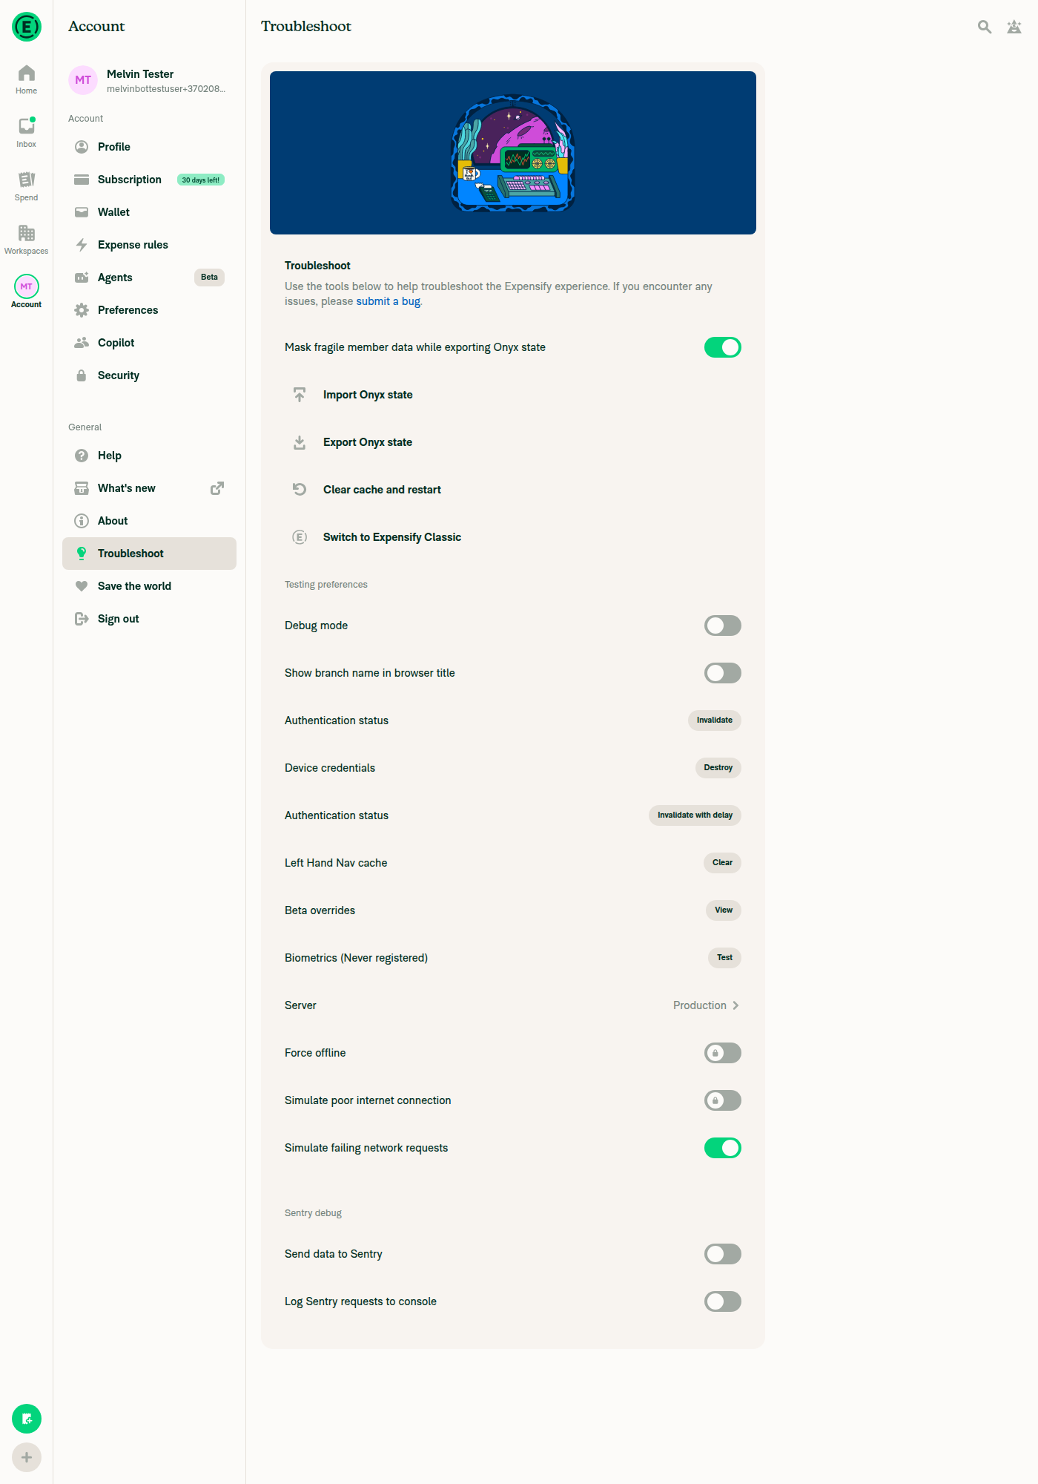Click Invalidate with delay button
1038x1484 pixels.
click(x=695, y=815)
